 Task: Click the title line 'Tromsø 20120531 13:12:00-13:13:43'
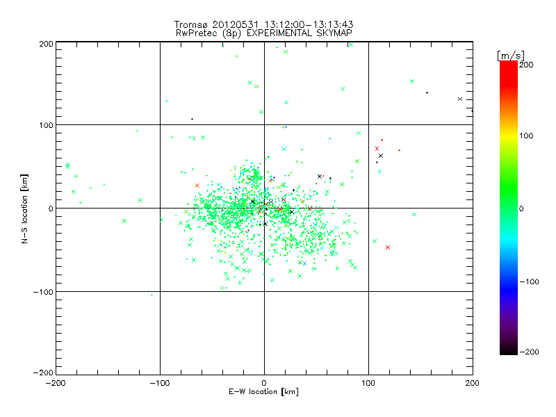263,24
